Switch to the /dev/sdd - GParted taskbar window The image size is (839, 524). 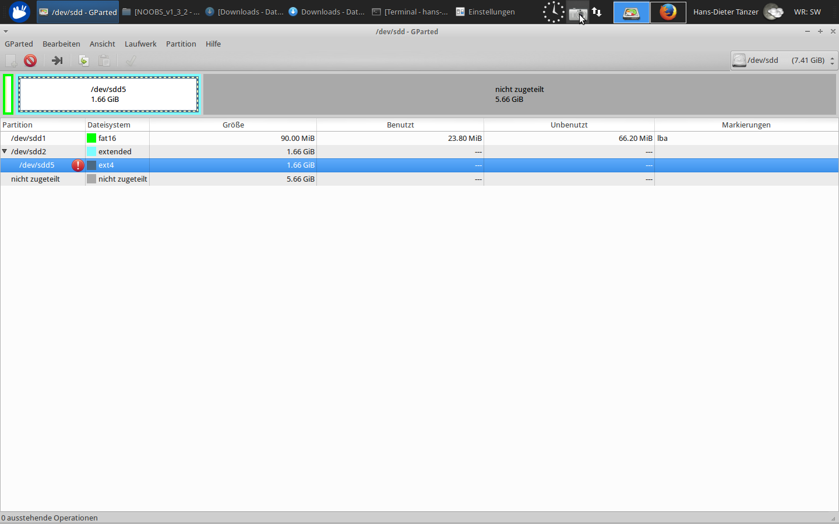point(77,12)
